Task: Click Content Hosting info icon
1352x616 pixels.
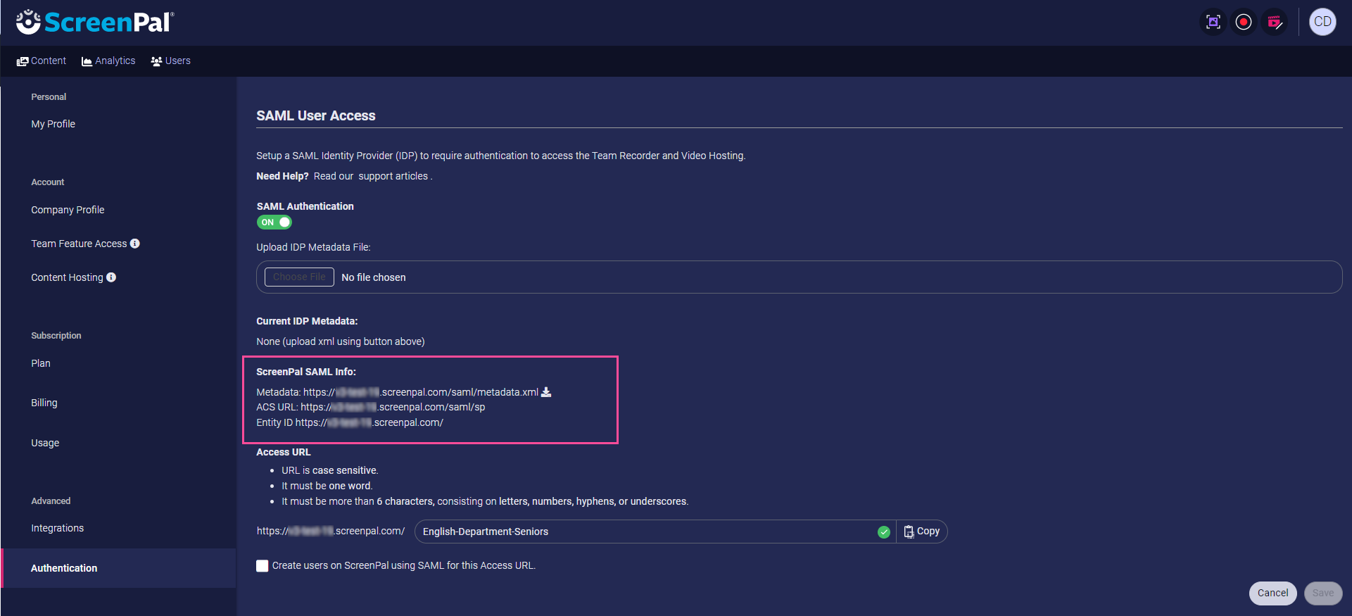Action: 111,277
